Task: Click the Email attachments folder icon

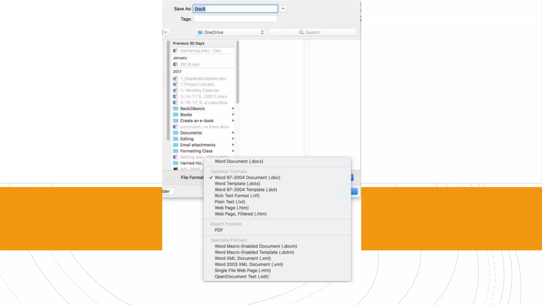Action: point(175,145)
